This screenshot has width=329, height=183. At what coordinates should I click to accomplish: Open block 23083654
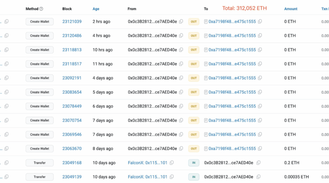(72, 92)
